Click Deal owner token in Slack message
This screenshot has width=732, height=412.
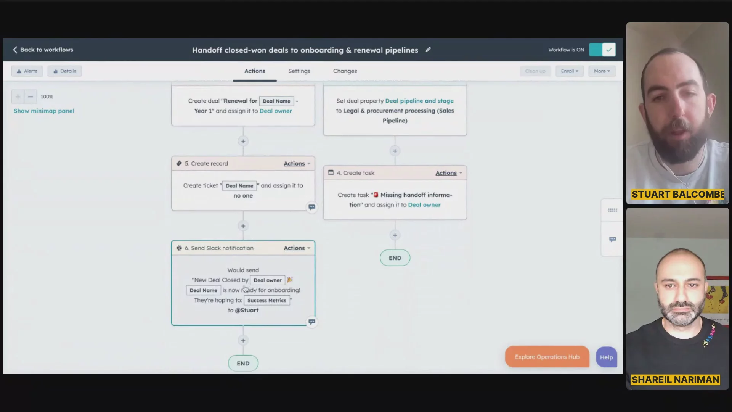click(x=268, y=280)
